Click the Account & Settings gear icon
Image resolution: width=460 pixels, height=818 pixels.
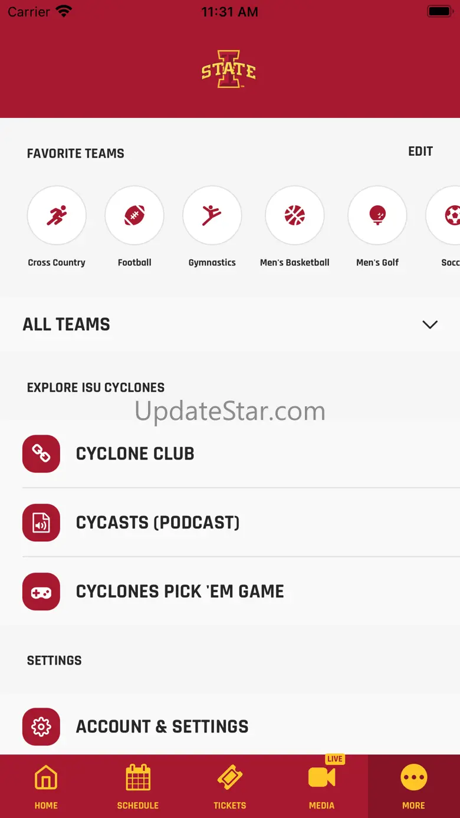click(x=41, y=727)
